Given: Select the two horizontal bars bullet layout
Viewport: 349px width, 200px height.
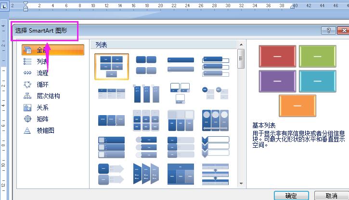Looking at the screenshot, I should 181,65.
